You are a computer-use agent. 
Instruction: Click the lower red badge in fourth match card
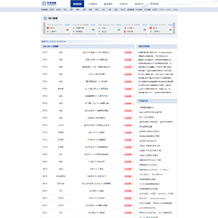click(125, 31)
